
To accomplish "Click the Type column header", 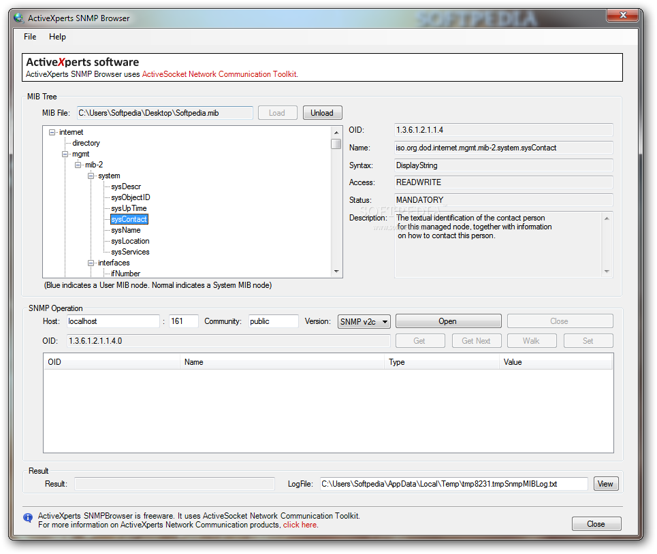I will (x=441, y=362).
